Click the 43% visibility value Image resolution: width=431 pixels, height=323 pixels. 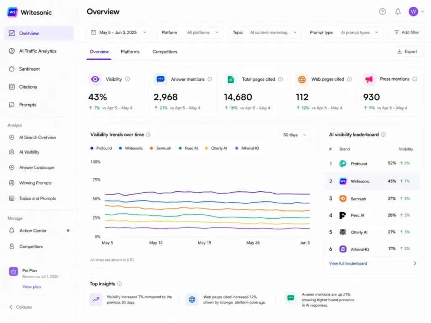[98, 97]
